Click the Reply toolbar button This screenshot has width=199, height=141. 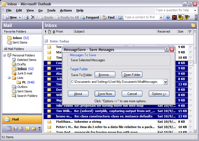[46, 17]
